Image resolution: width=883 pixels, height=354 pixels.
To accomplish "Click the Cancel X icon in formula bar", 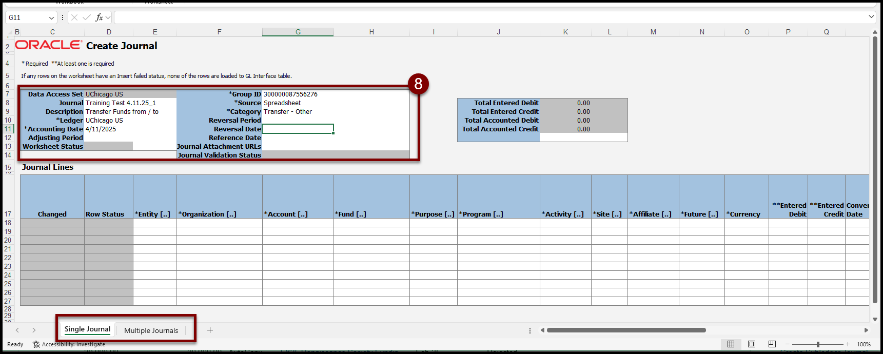I will (x=74, y=17).
